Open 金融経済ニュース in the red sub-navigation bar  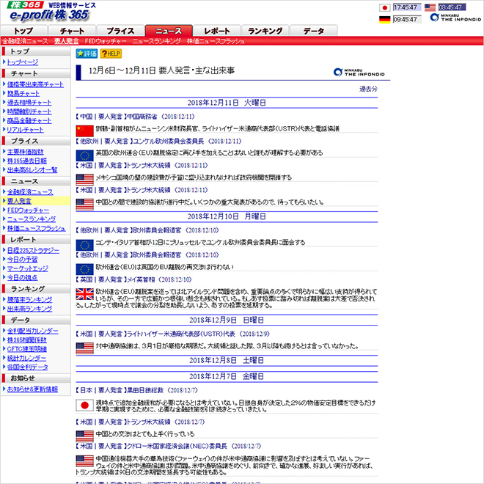click(26, 41)
